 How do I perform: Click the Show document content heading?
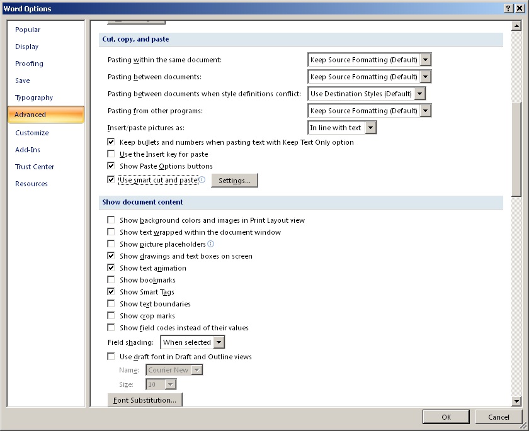pyautogui.click(x=142, y=202)
